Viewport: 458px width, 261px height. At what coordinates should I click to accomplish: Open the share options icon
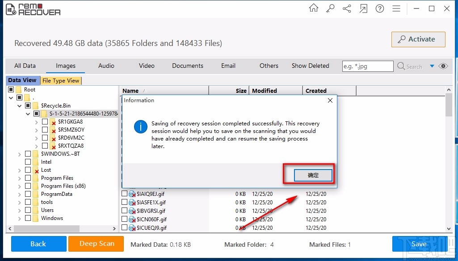coord(347,8)
